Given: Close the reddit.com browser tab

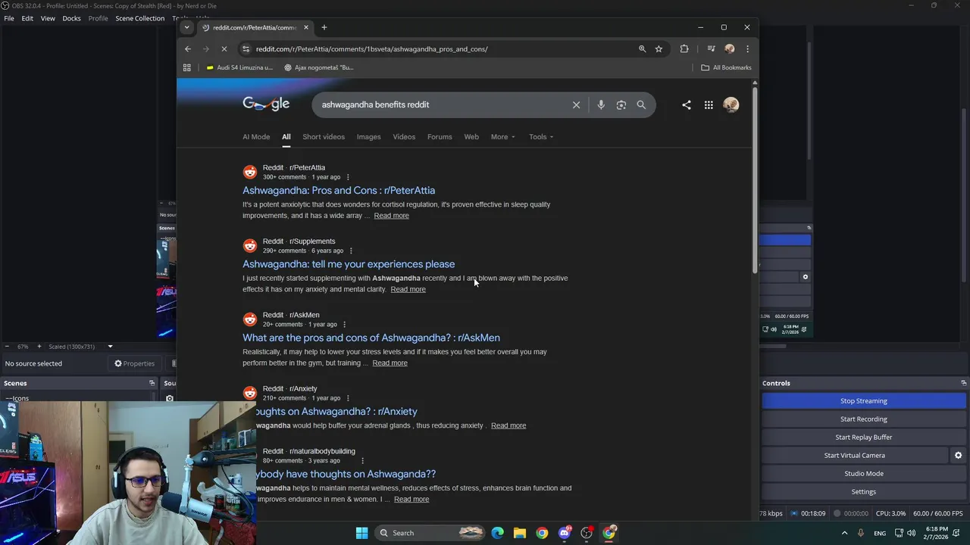Looking at the screenshot, I should click(306, 27).
